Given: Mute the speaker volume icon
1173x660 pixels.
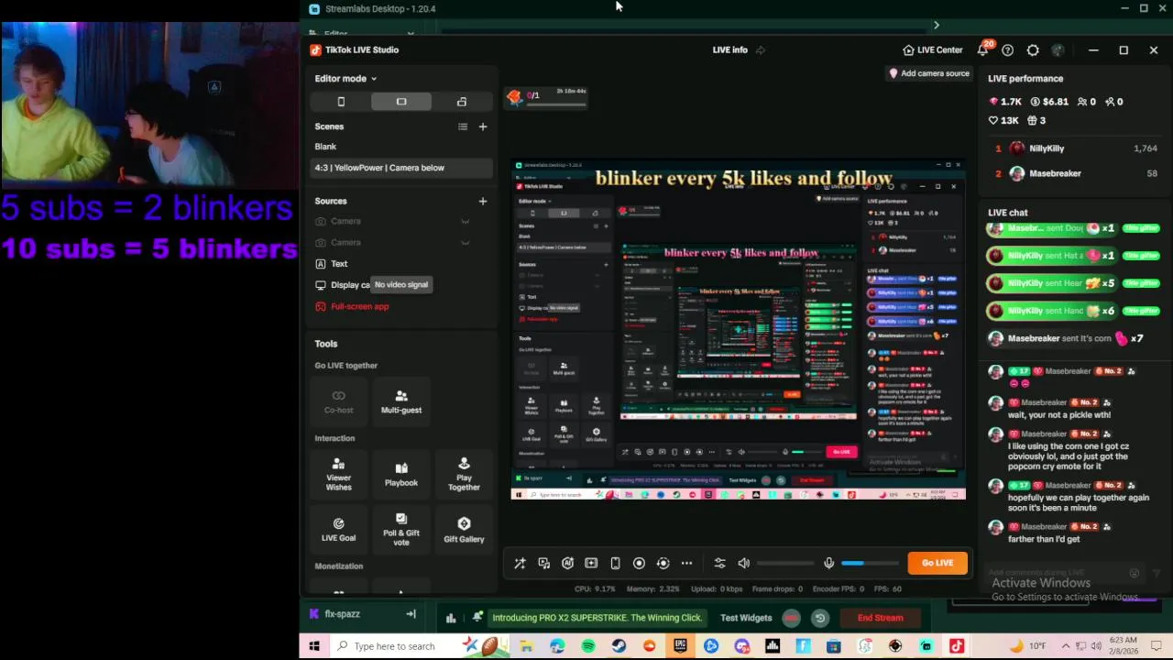Looking at the screenshot, I should pyautogui.click(x=743, y=563).
